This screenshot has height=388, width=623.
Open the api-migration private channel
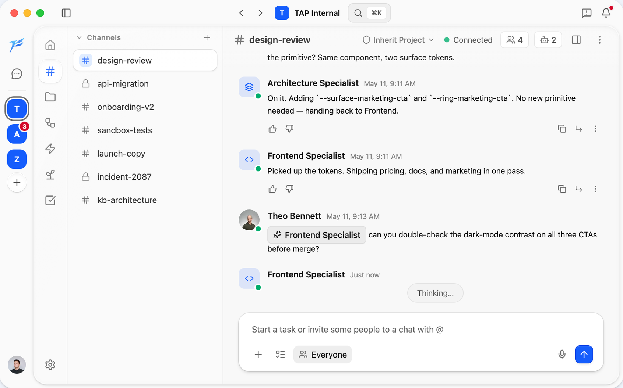(x=145, y=84)
